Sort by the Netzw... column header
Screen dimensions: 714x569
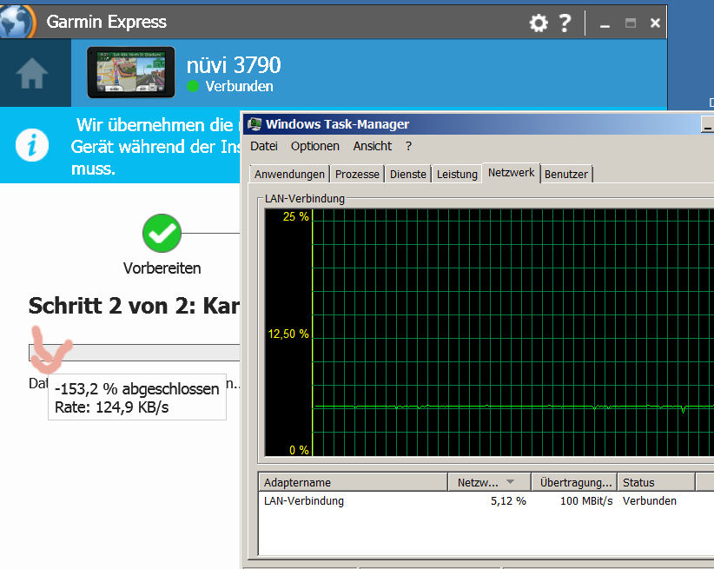point(489,482)
